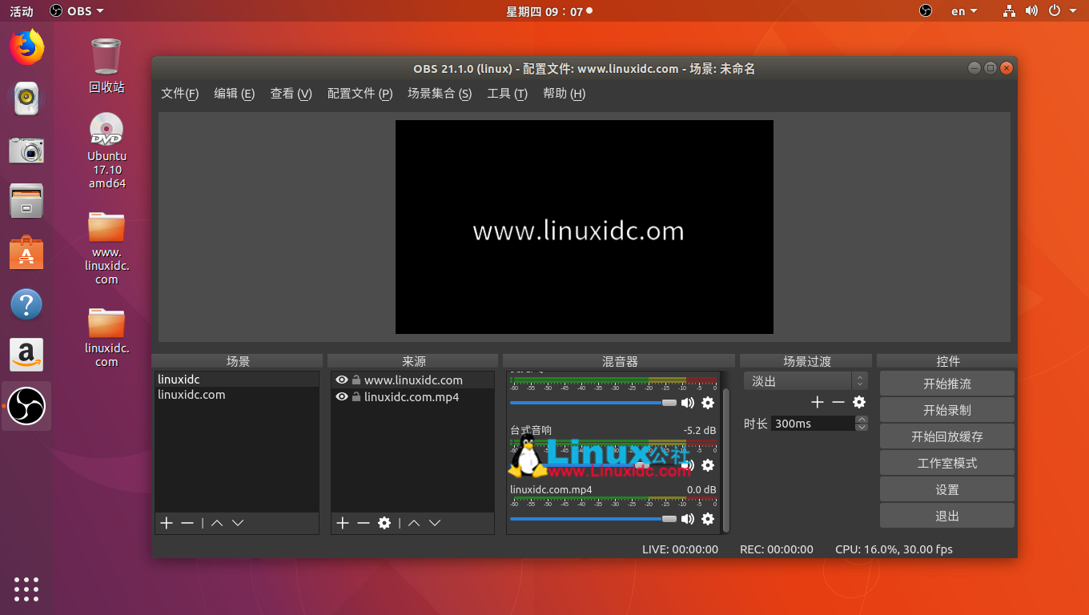Screen dimensions: 1089x615
Task: Open the 淡出 transition dropdown
Action: (806, 381)
